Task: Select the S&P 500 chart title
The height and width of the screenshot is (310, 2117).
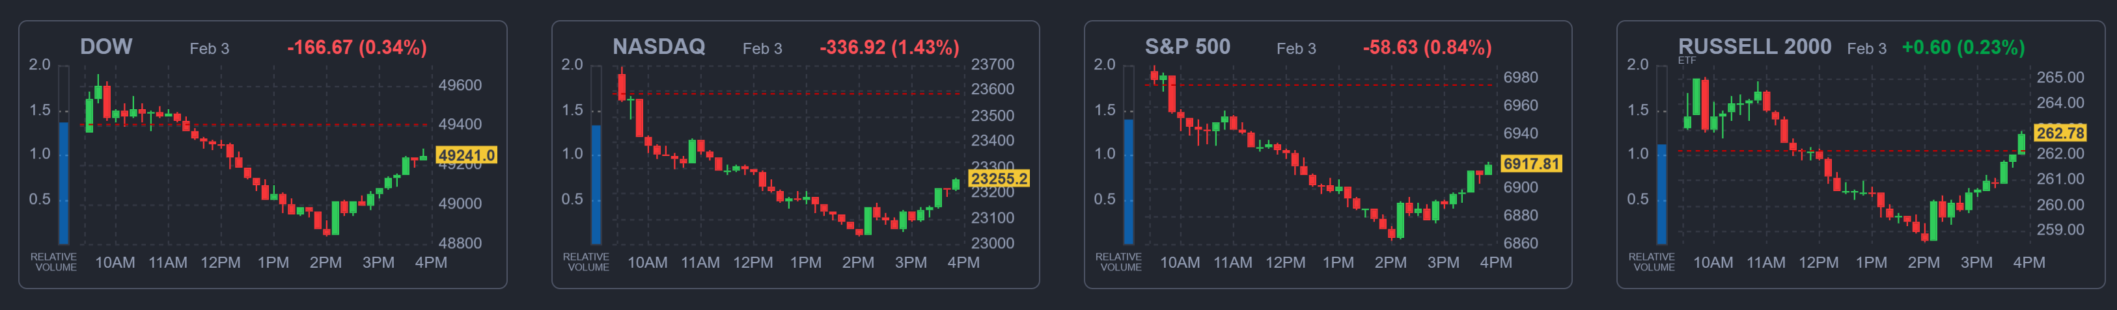Action: (x=1187, y=47)
